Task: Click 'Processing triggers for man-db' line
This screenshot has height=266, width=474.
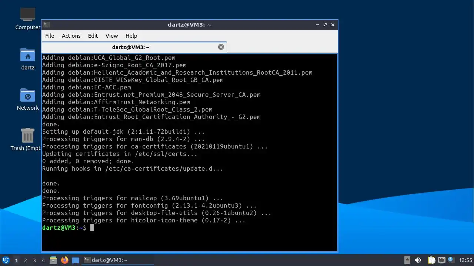Action: point(123,139)
